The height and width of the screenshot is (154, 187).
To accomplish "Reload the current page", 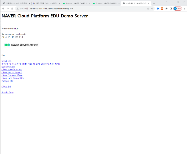I will [12, 9].
